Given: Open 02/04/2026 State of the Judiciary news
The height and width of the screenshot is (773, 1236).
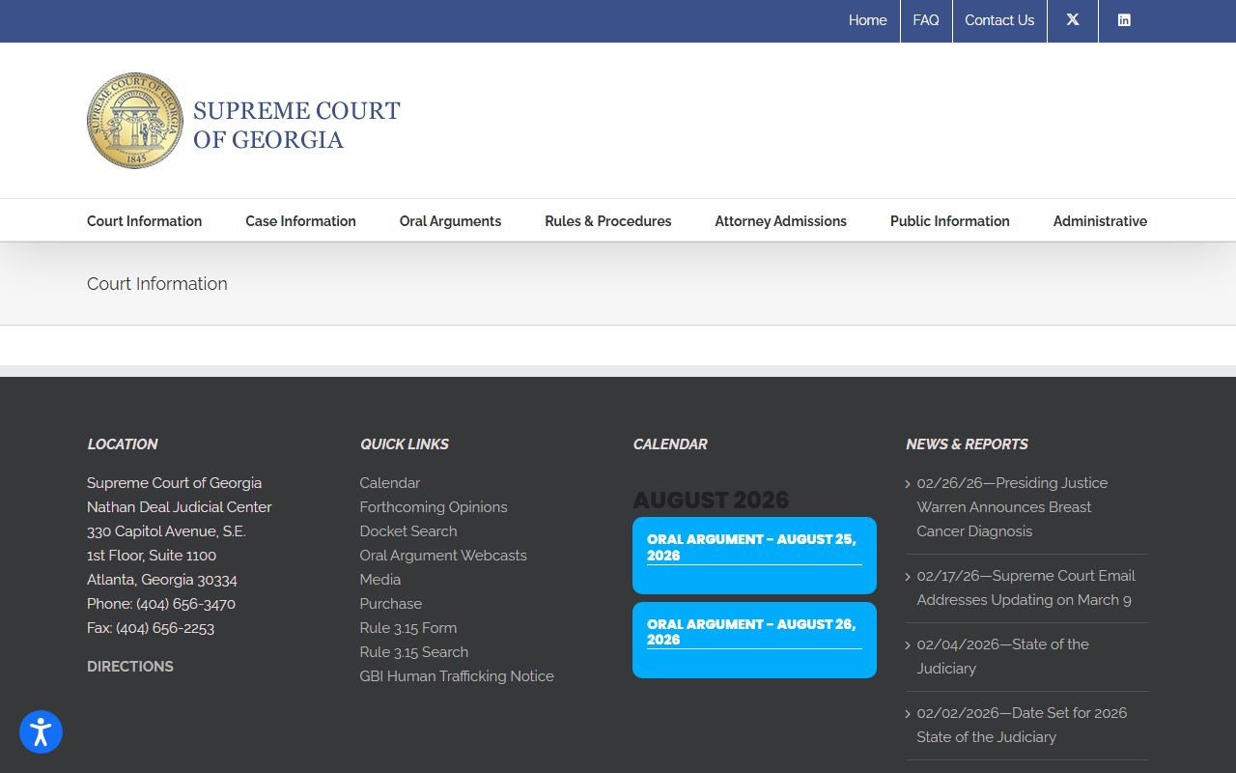Looking at the screenshot, I should [x=1002, y=656].
